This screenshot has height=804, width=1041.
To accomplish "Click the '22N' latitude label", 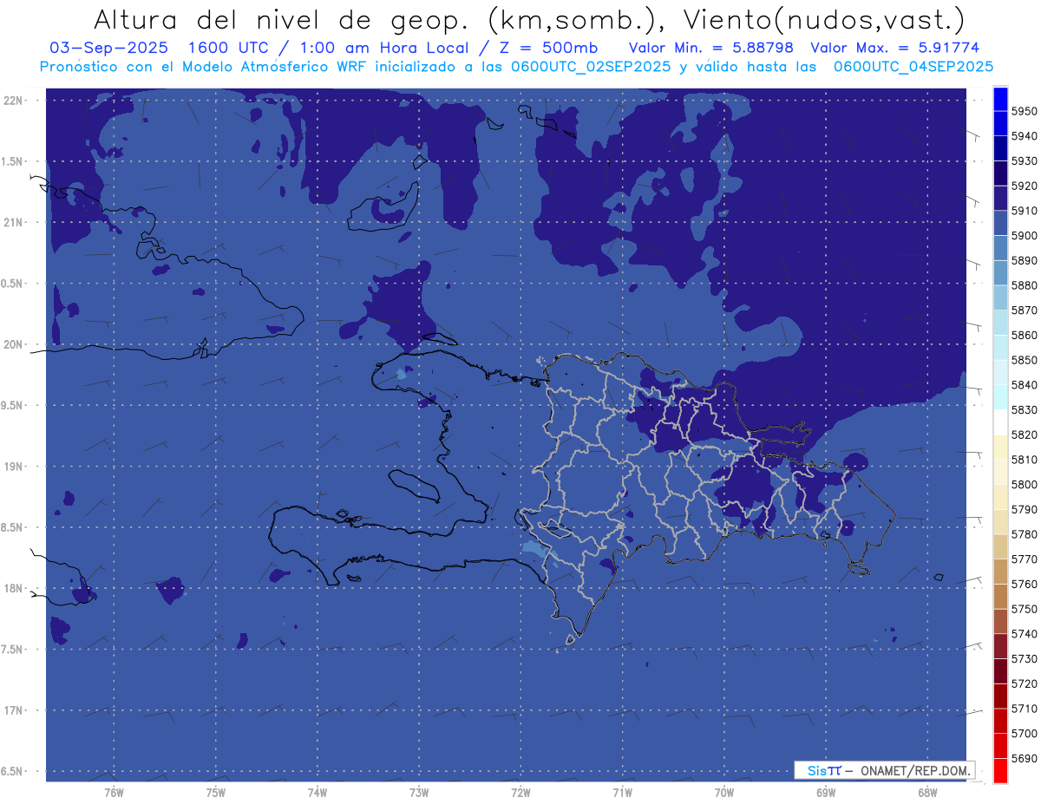I will click(x=14, y=101).
